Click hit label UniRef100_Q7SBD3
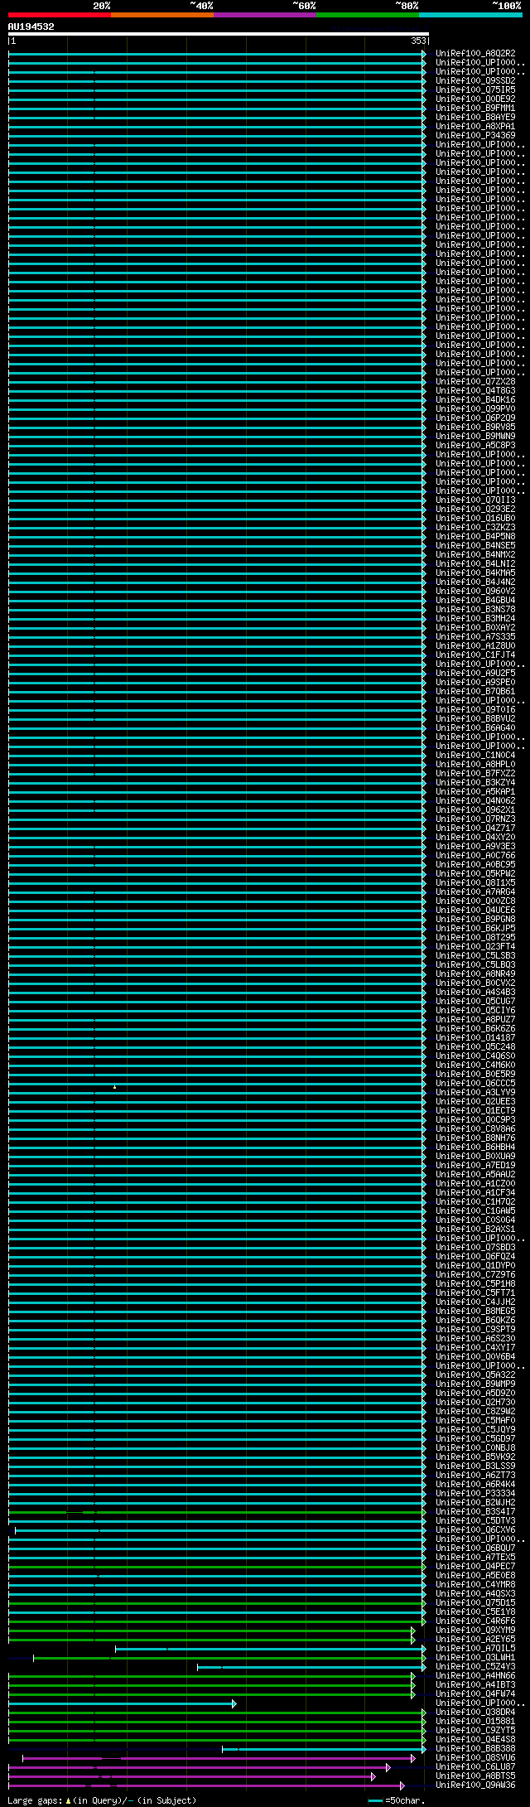This screenshot has width=530, height=1807. point(475,1247)
